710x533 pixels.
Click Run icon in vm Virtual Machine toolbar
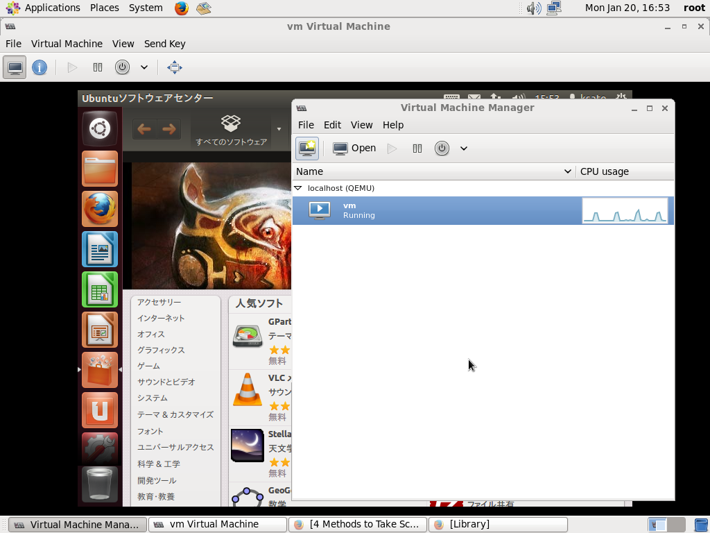click(72, 67)
